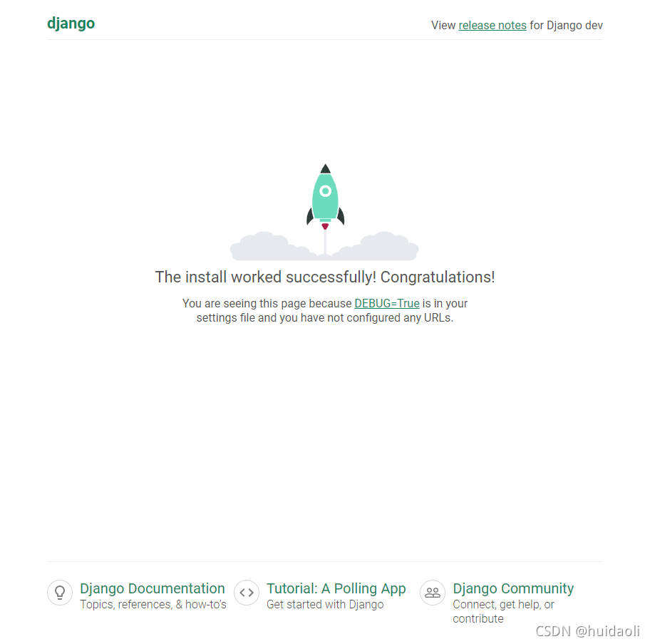Viewport: 650px width, 644px height.
Task: Open the release notes link
Action: 492,25
